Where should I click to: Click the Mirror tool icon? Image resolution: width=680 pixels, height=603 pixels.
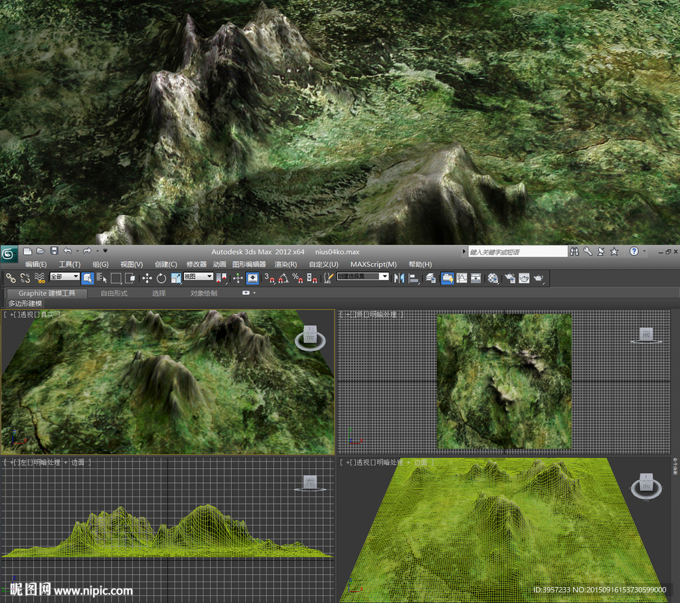click(x=399, y=278)
